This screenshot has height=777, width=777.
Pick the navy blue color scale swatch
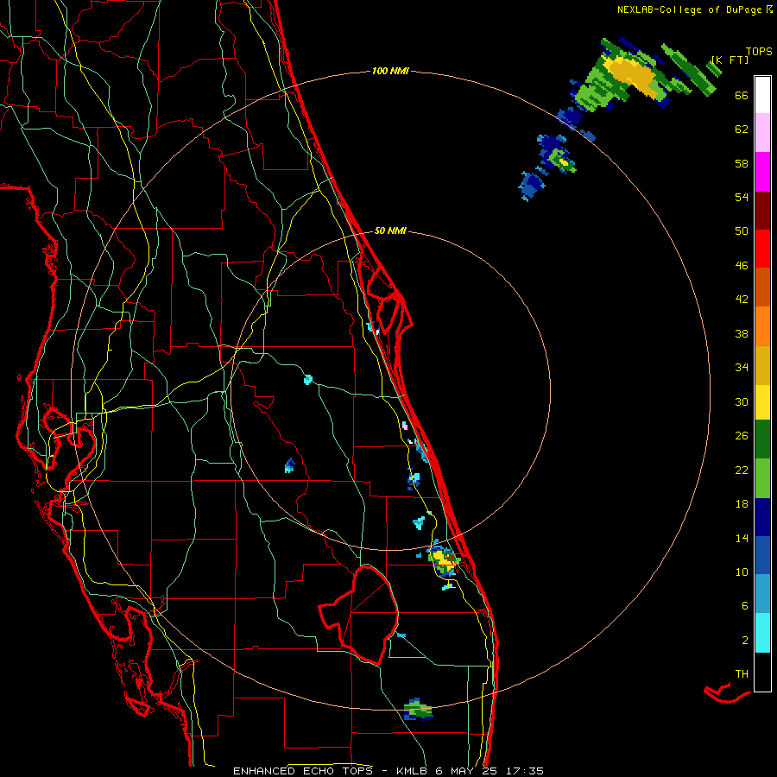(x=762, y=517)
